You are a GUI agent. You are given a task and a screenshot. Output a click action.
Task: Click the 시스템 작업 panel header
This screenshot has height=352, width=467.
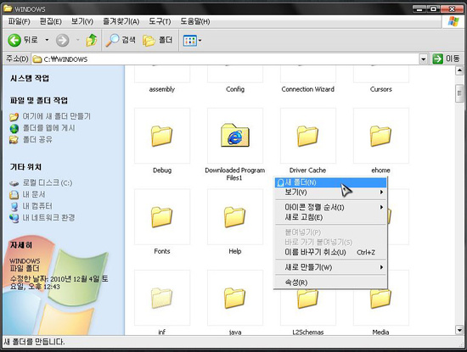[x=30, y=78]
